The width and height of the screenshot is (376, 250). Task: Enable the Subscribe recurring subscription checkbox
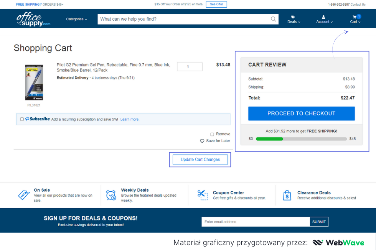[22, 119]
